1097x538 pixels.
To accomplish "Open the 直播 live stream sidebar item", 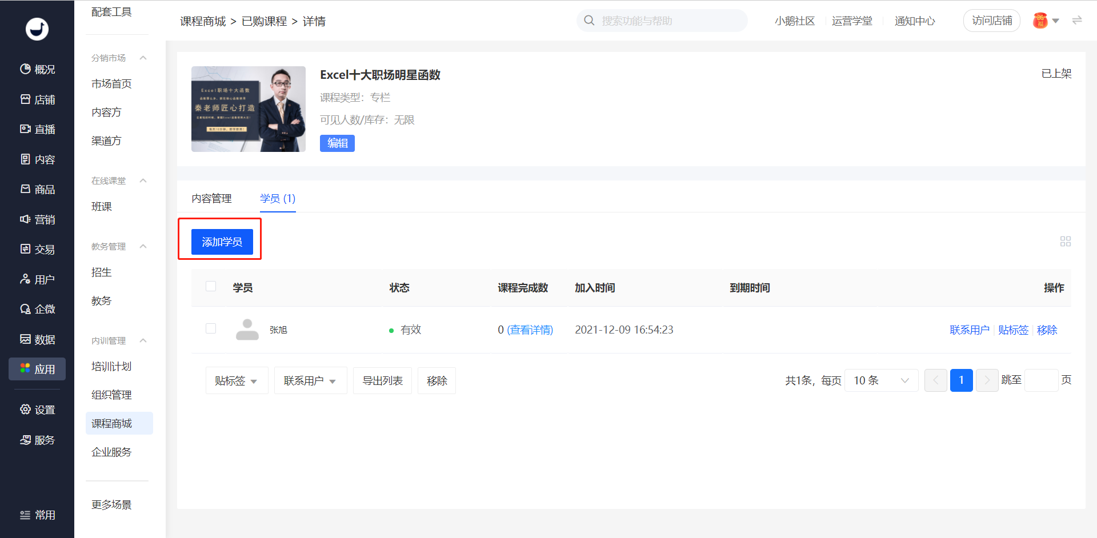I will (37, 129).
